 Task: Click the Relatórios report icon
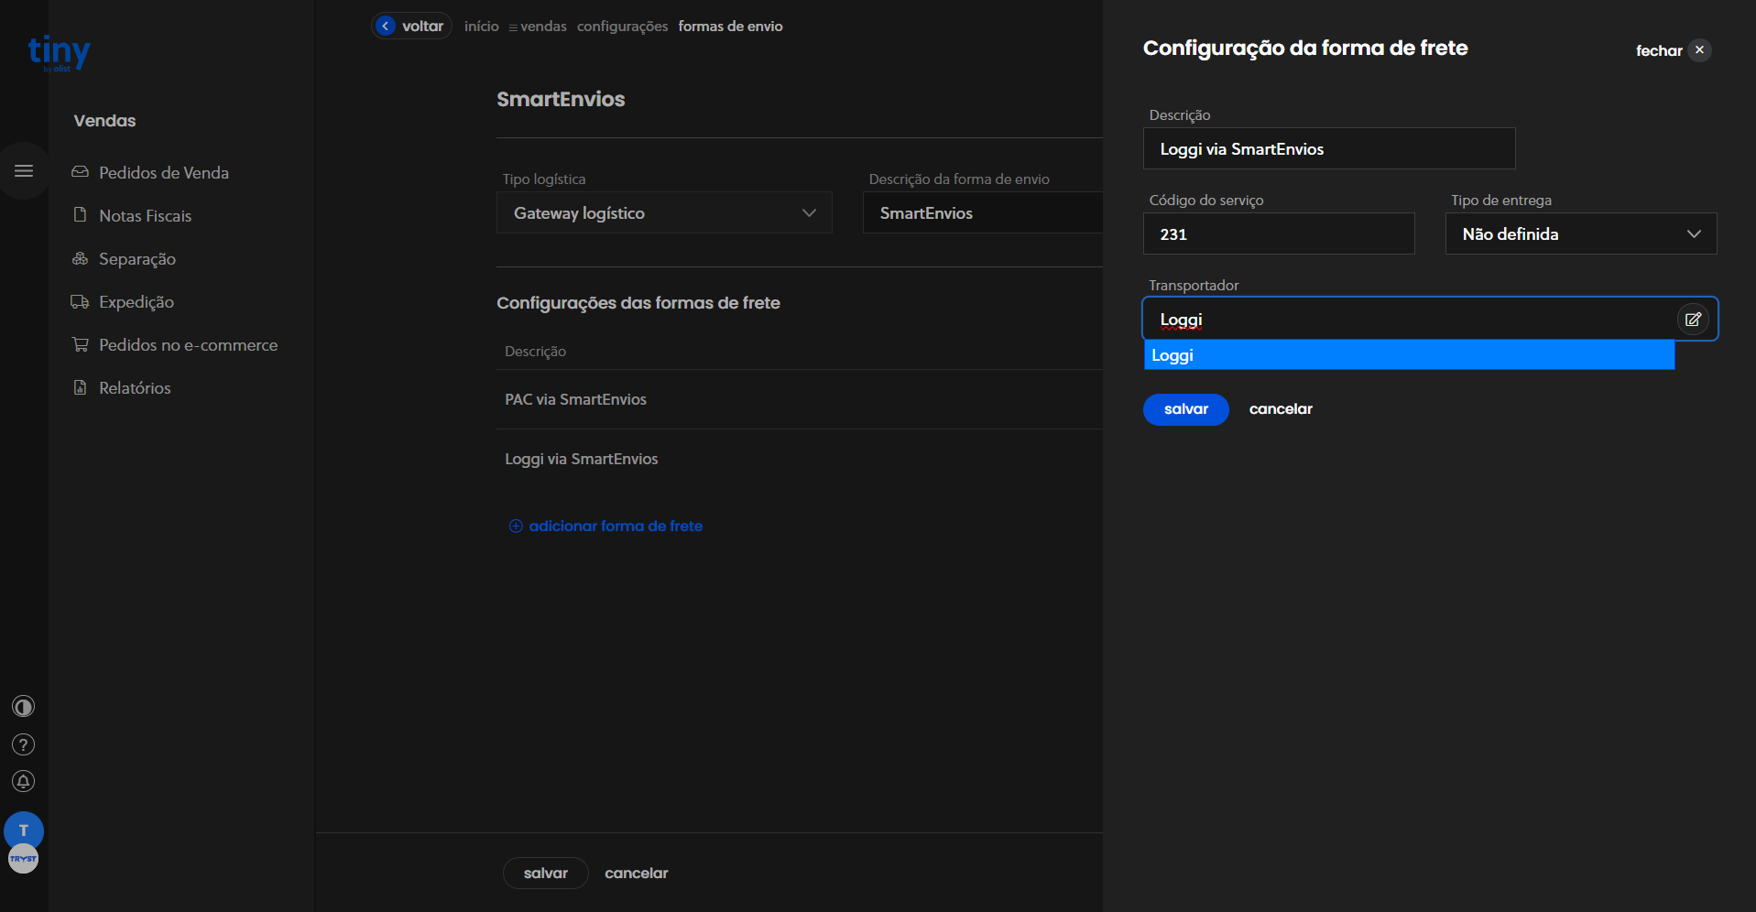[81, 387]
